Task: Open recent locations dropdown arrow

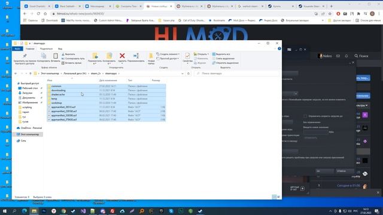Action: coord(26,73)
